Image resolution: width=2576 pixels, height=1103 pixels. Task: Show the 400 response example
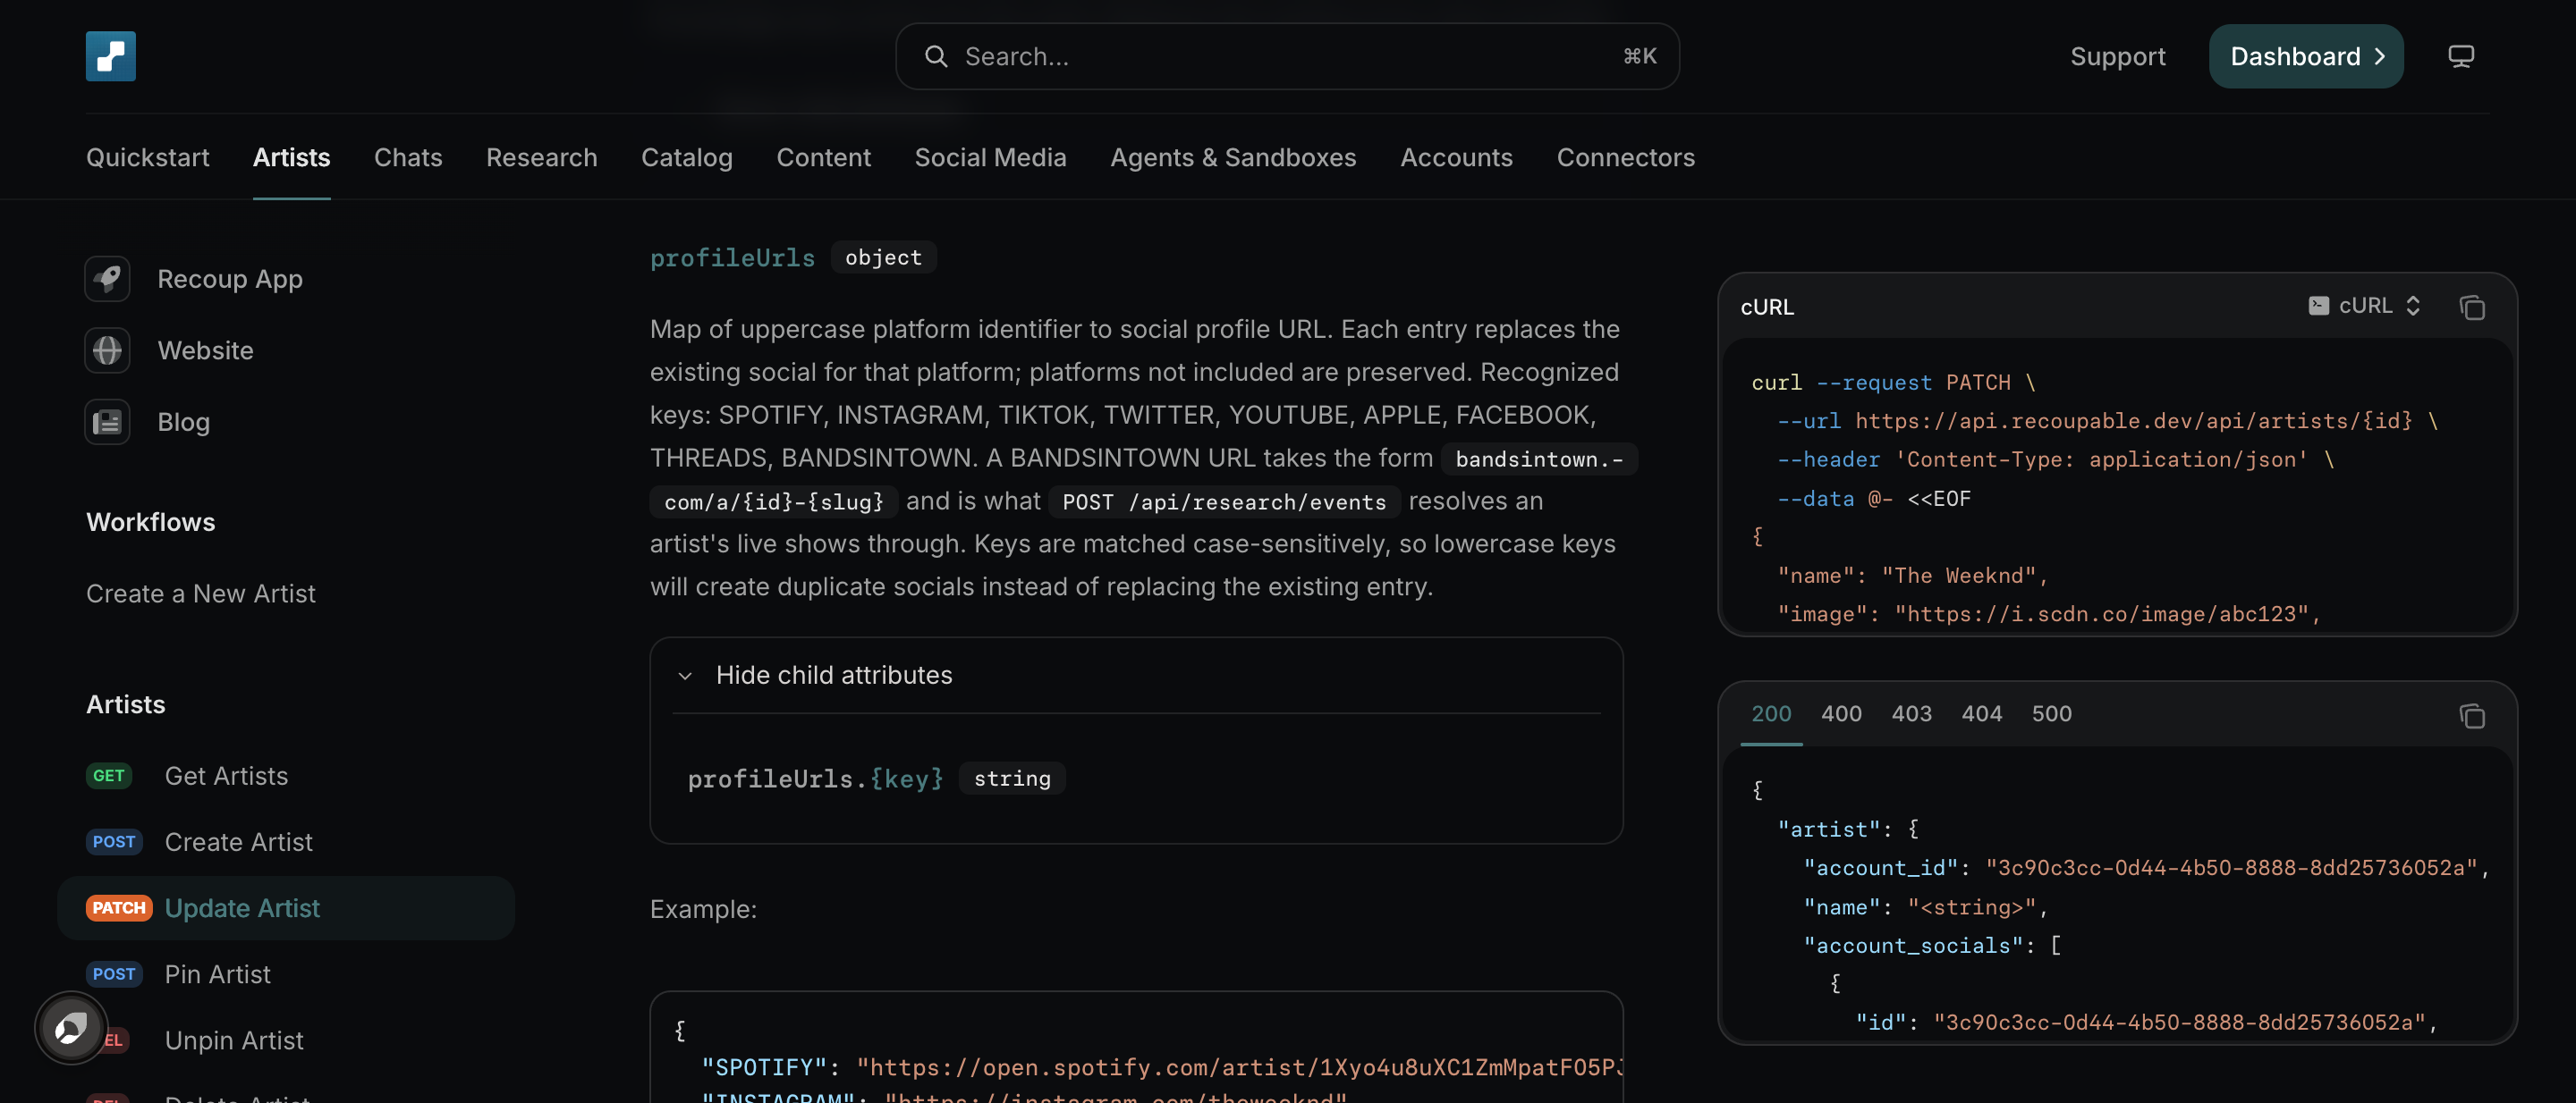[x=1841, y=713]
